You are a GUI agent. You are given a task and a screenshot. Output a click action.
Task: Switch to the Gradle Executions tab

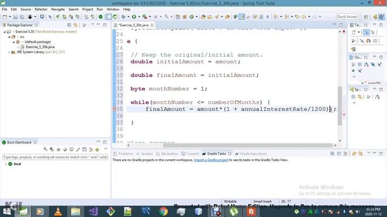pyautogui.click(x=251, y=154)
